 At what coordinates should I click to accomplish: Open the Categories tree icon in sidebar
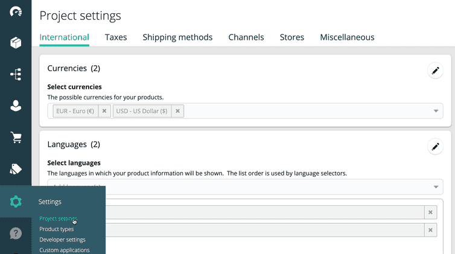tap(16, 74)
